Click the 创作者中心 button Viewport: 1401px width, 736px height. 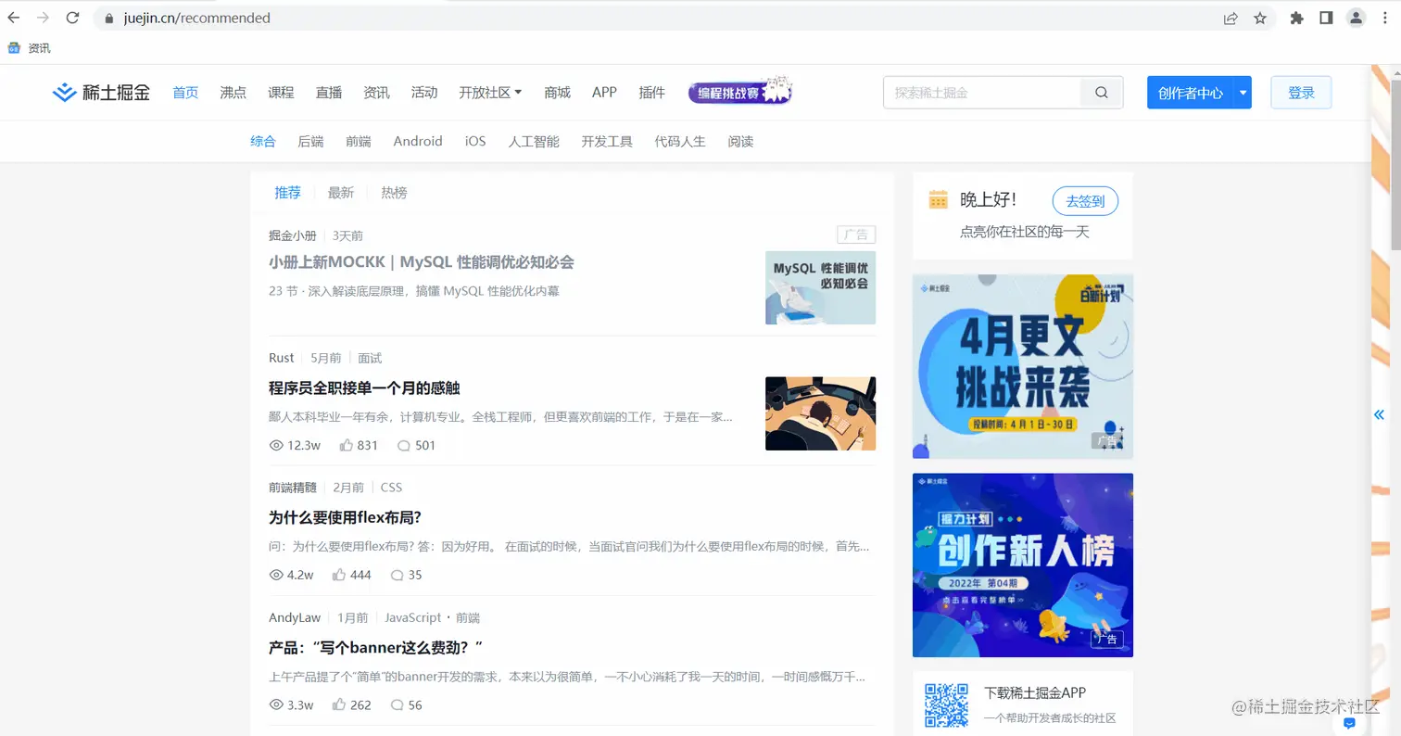click(x=1190, y=93)
